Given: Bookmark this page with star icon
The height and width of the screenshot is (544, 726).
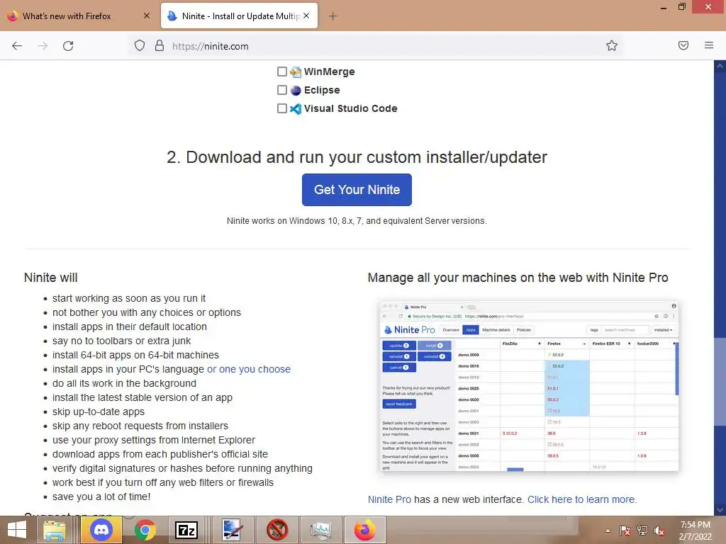Looking at the screenshot, I should pyautogui.click(x=612, y=45).
